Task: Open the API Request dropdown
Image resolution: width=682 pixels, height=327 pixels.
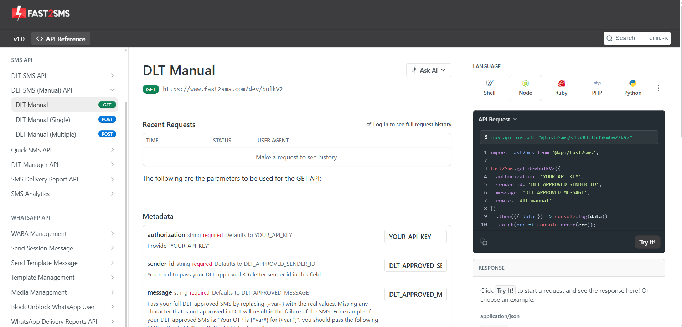Action: pos(498,119)
